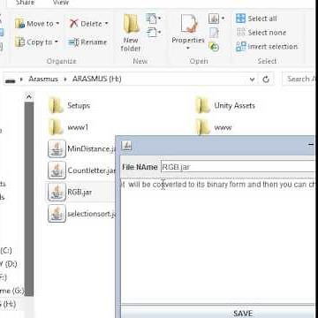Click inside the text area of Java window

tap(218, 241)
